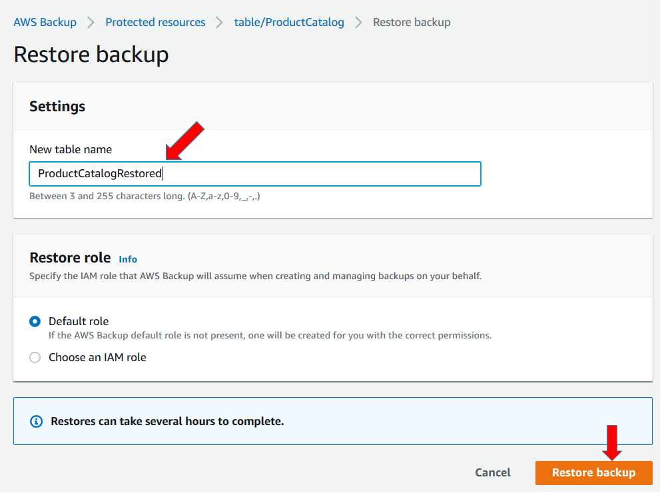This screenshot has width=664, height=495.
Task: Open the AWS Backup breadcrumb link
Action: (45, 22)
